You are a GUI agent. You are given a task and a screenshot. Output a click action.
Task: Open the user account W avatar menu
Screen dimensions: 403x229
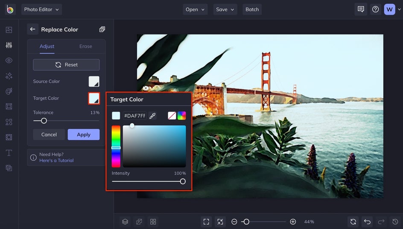[x=389, y=9]
